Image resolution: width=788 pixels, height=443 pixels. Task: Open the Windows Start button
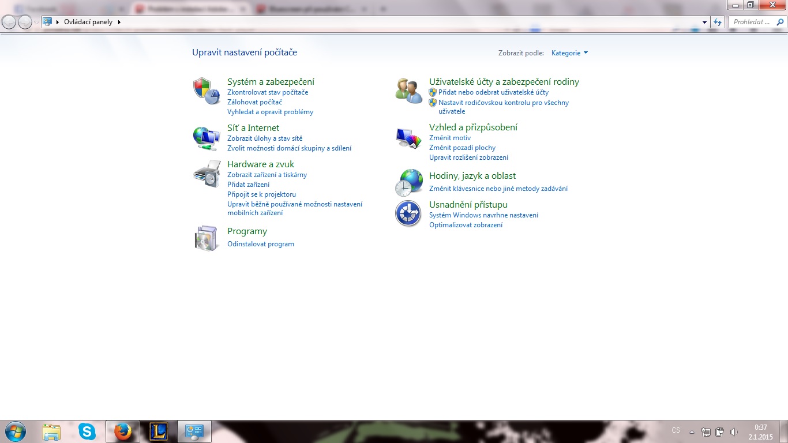(x=14, y=431)
